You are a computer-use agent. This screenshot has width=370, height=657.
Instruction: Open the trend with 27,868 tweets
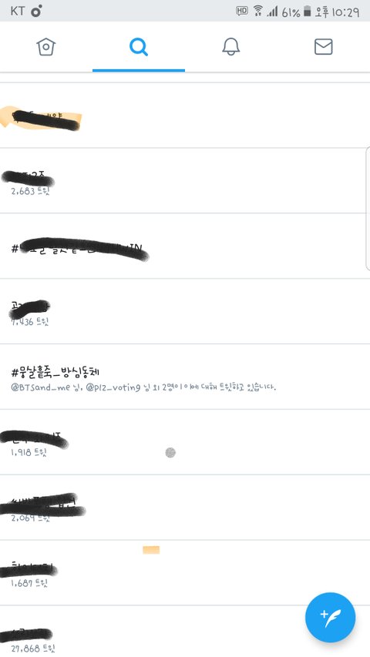pyautogui.click(x=185, y=632)
